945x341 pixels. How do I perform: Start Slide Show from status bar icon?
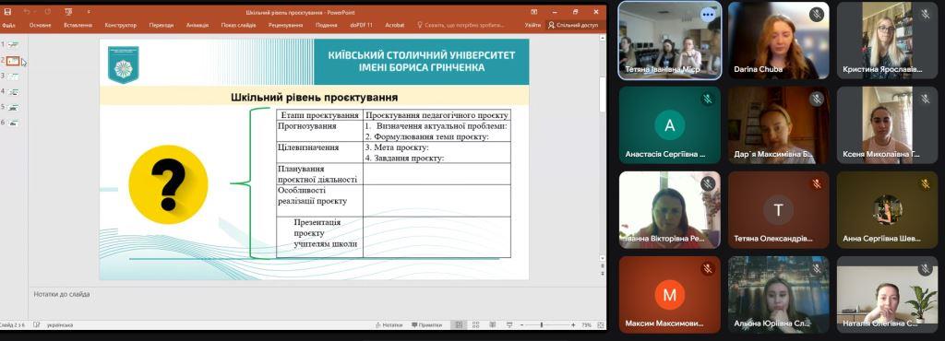pos(509,324)
